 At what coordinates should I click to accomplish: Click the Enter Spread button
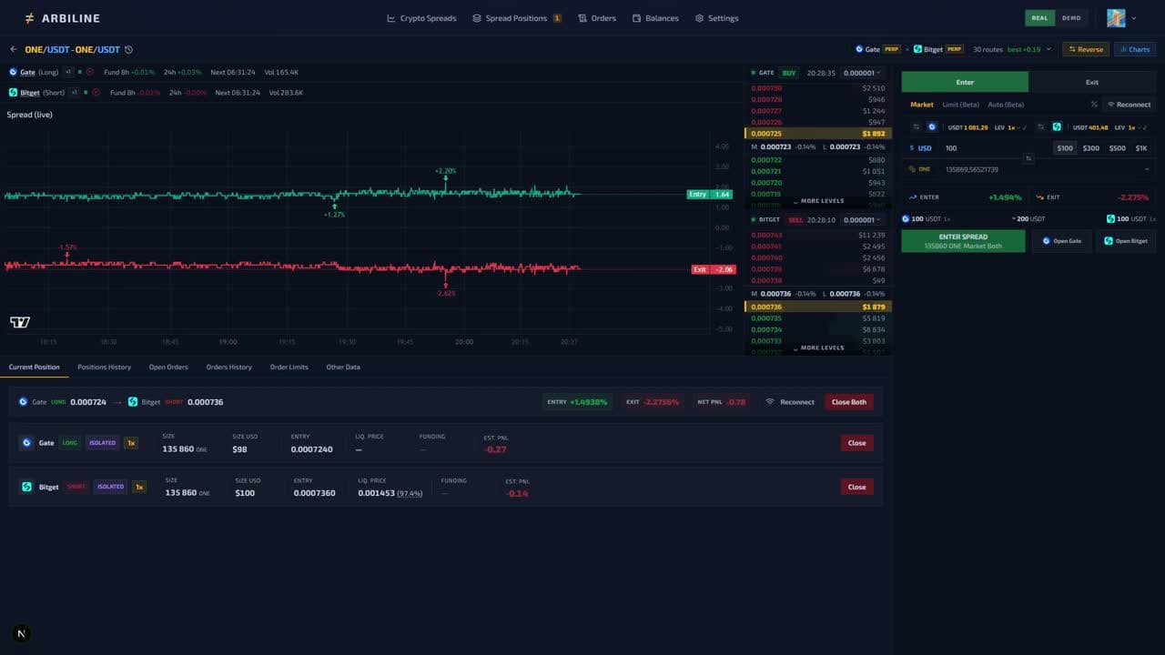(x=963, y=241)
